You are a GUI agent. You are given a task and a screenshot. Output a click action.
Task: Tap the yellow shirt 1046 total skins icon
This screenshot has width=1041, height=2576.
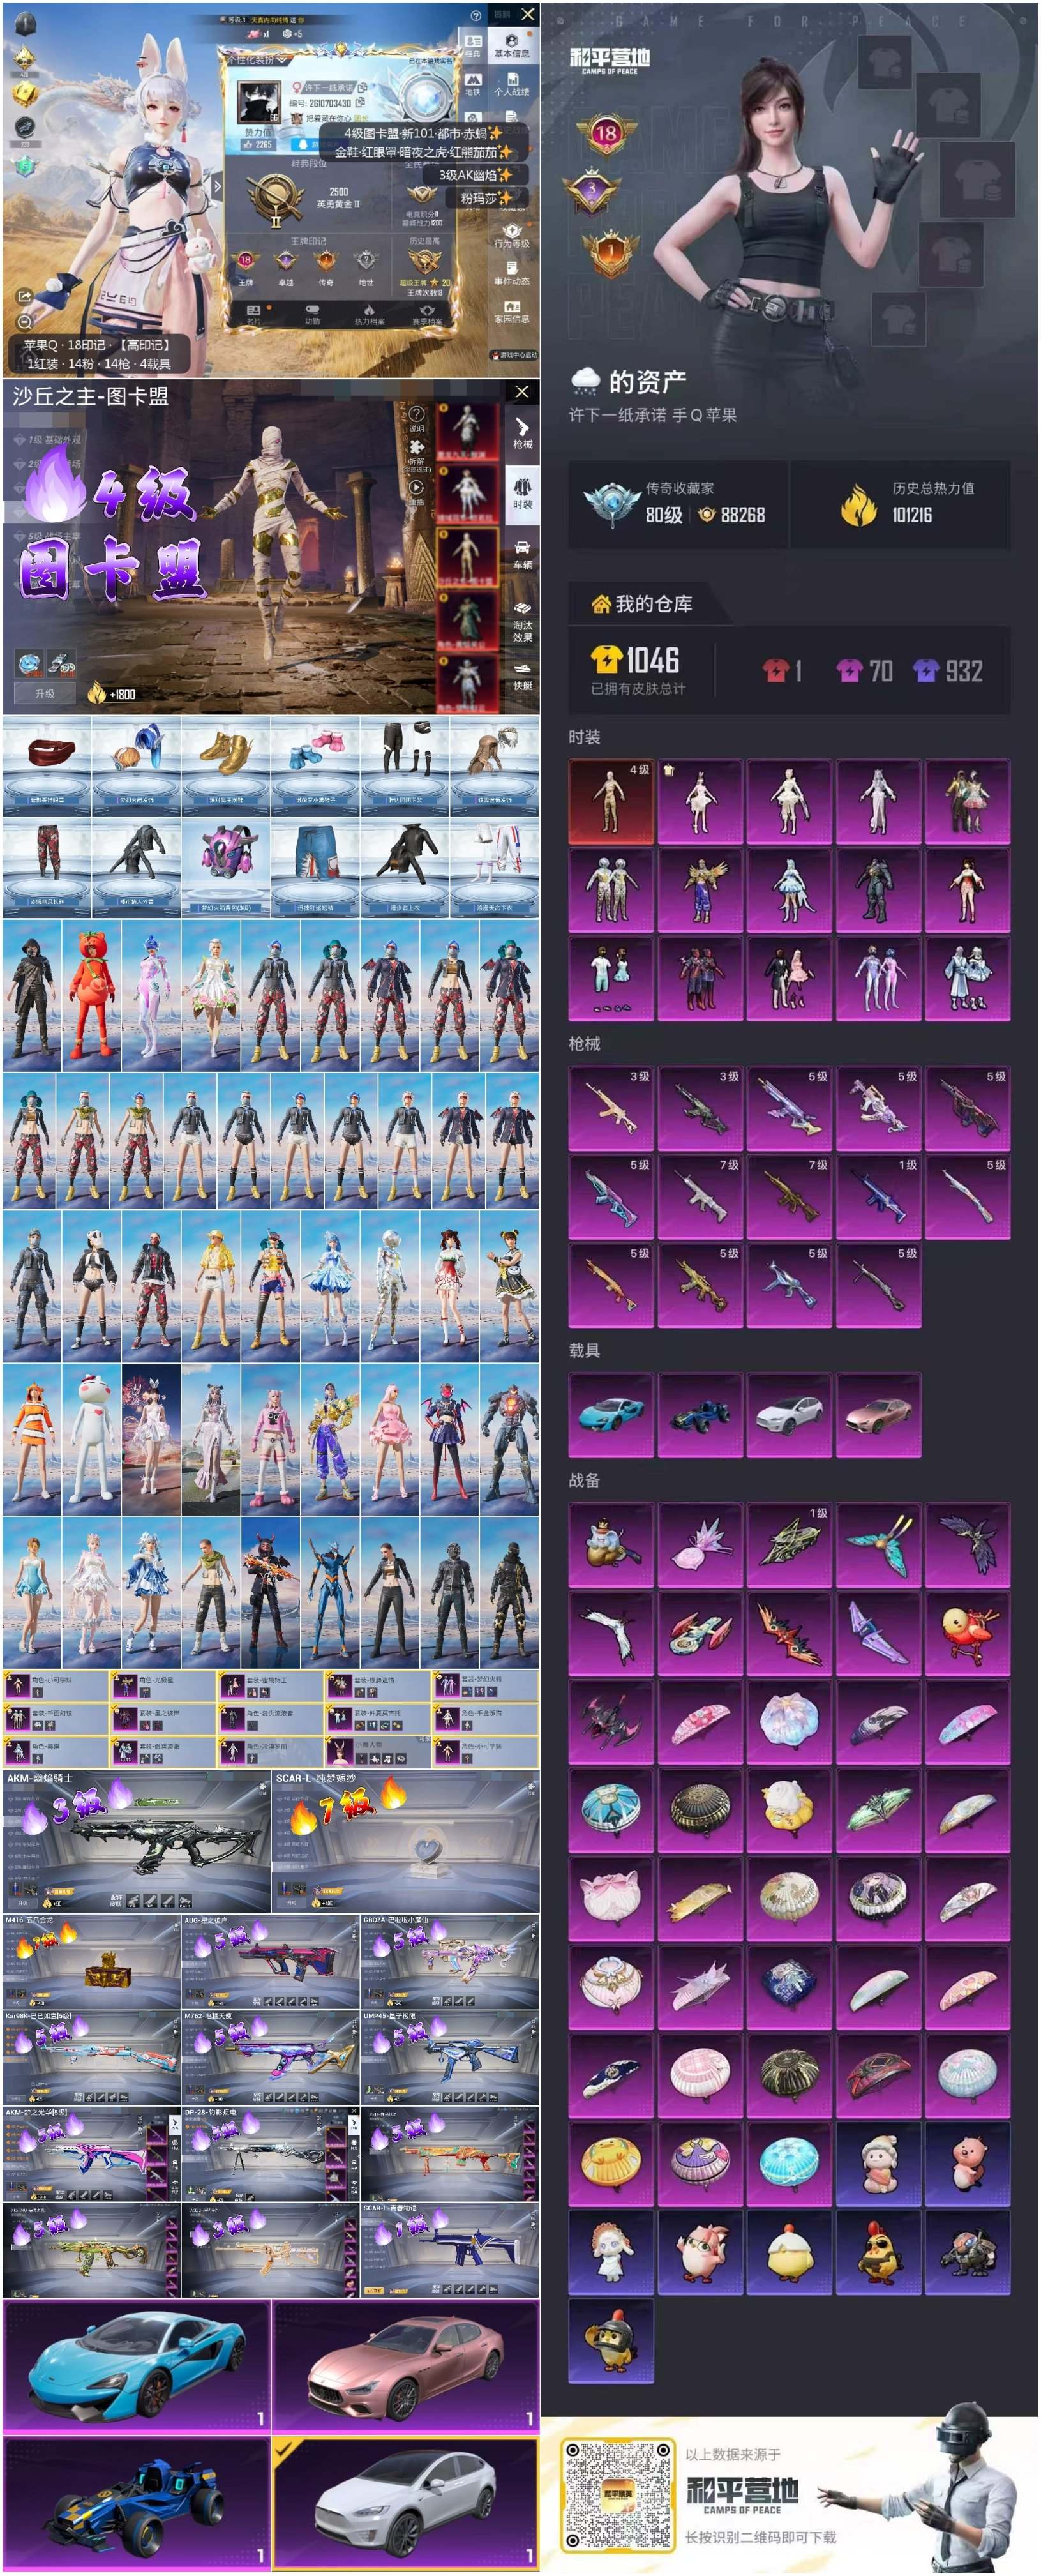[x=606, y=660]
